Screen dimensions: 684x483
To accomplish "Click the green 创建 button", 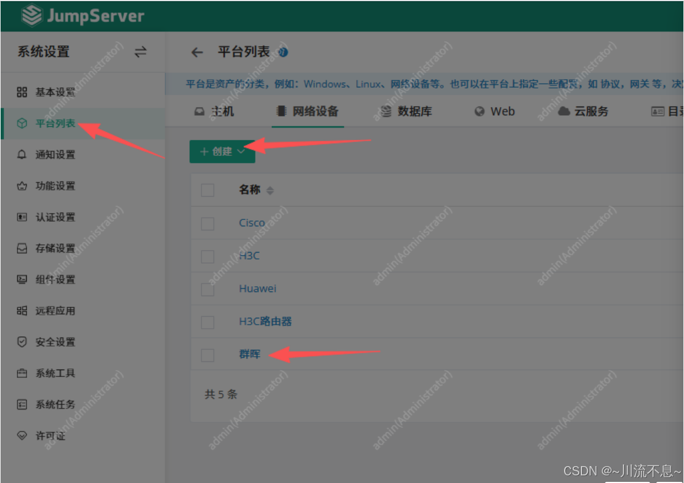I will (x=222, y=151).
